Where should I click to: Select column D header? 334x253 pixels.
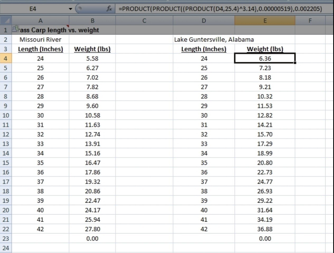204,21
